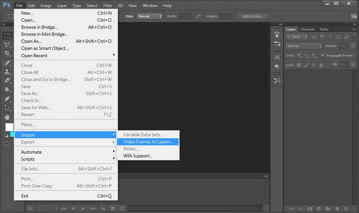Toggle lock transparent pixels
The width and height of the screenshot is (359, 213).
299,65
